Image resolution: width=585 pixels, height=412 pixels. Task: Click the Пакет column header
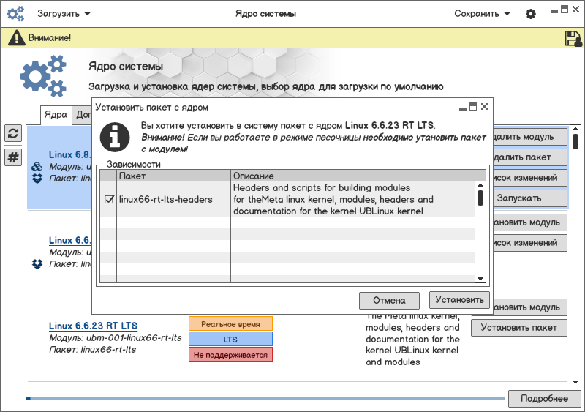click(173, 176)
